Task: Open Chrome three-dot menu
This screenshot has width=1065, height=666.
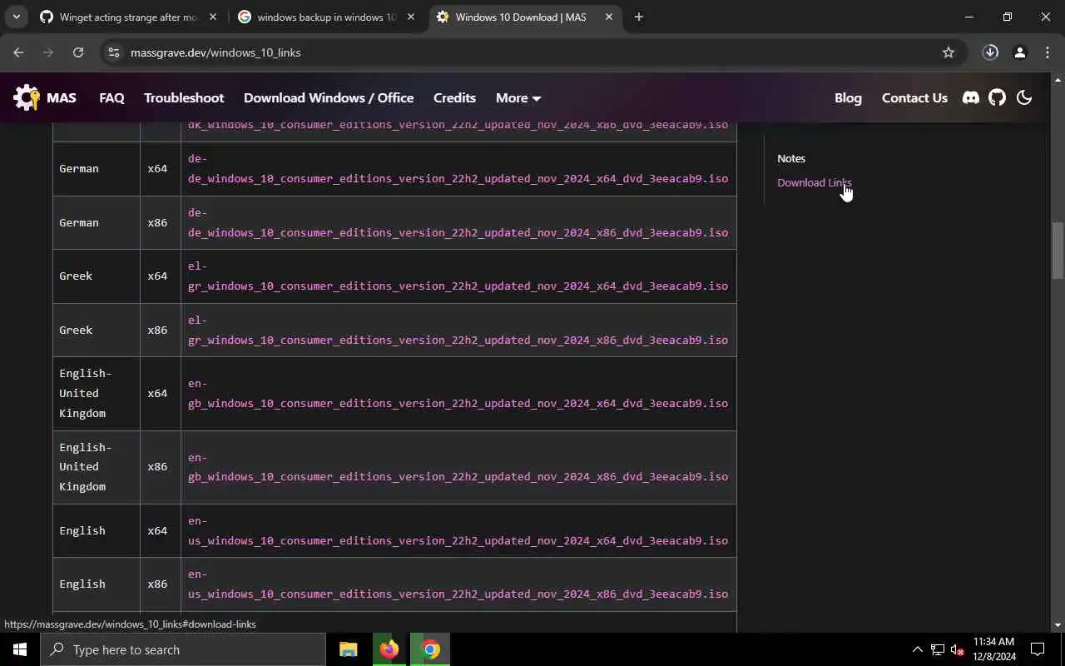Action: pyautogui.click(x=1048, y=52)
